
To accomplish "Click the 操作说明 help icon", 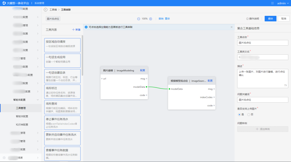I will coord(247,19).
